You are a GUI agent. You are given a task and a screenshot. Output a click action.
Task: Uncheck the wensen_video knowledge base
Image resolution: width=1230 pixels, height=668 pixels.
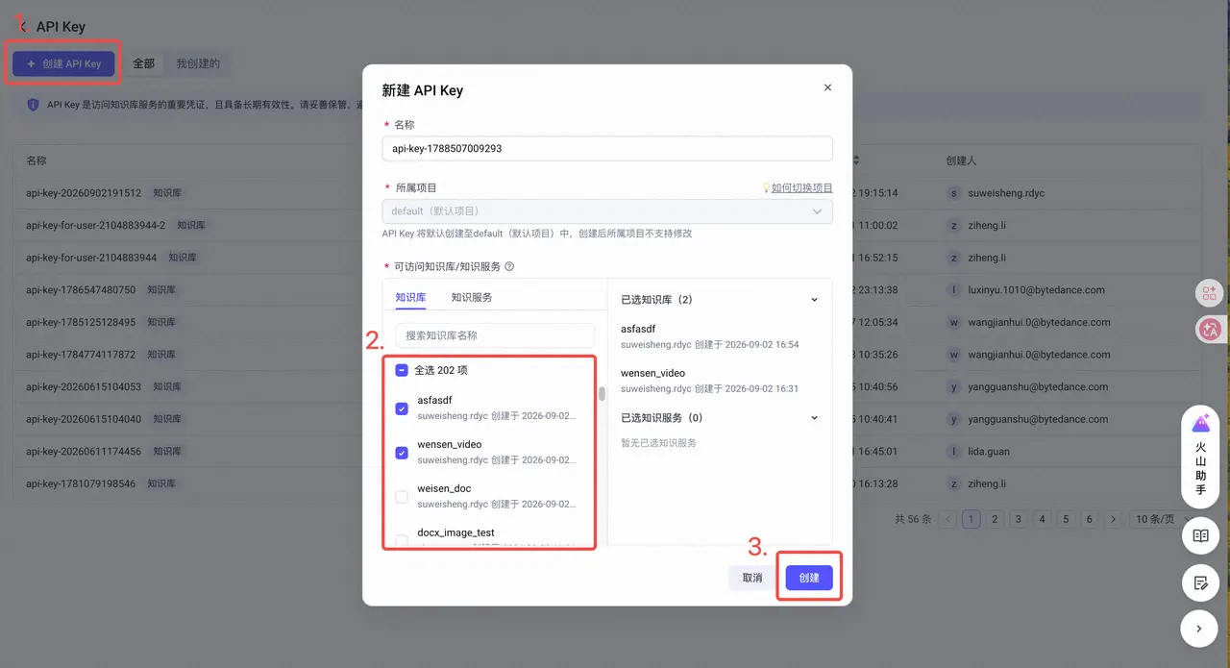tap(402, 453)
